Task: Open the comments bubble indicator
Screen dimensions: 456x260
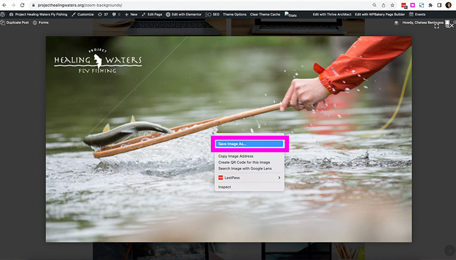Action: pyautogui.click(x=116, y=14)
